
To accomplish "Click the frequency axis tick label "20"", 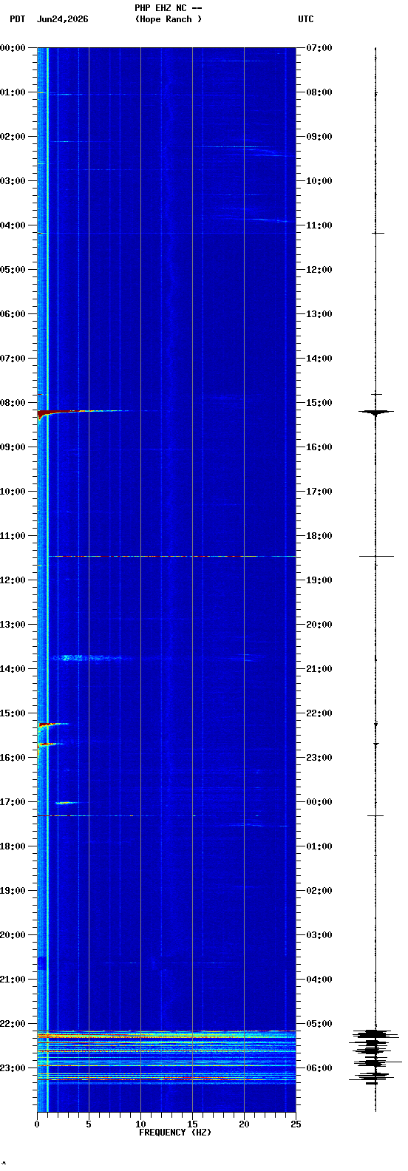I will (244, 1124).
